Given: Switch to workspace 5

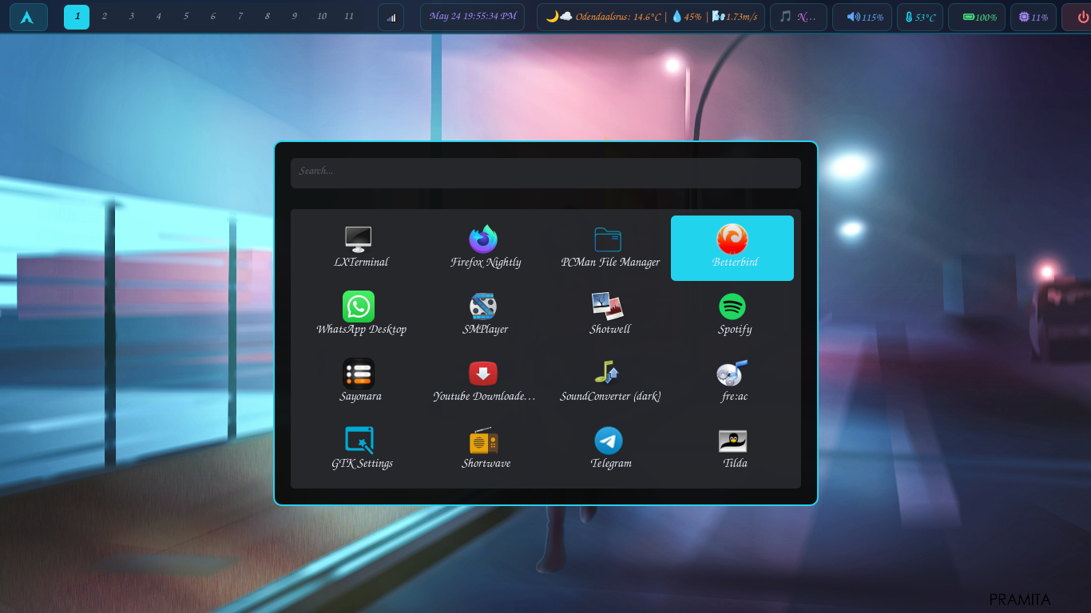Looking at the screenshot, I should pyautogui.click(x=185, y=17).
